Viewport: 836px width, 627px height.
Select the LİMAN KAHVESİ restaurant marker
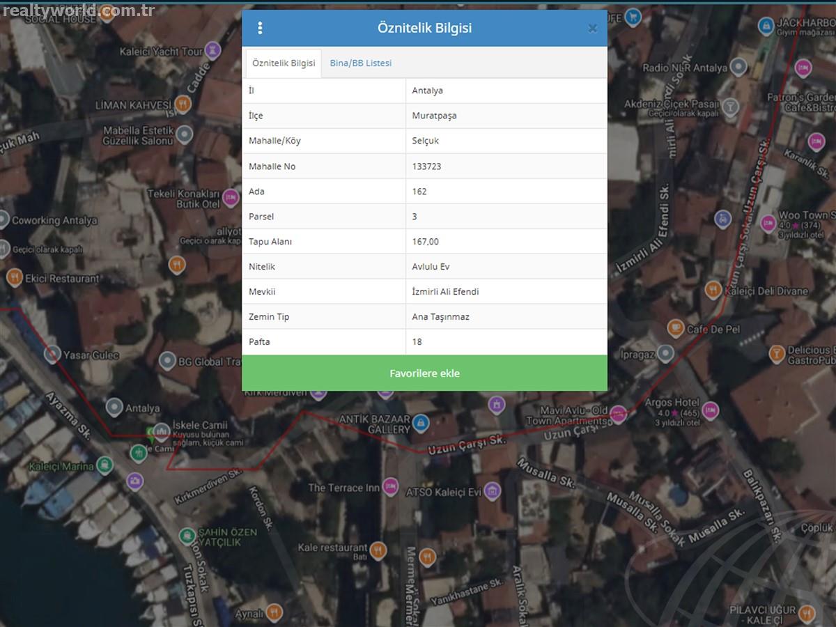[183, 104]
